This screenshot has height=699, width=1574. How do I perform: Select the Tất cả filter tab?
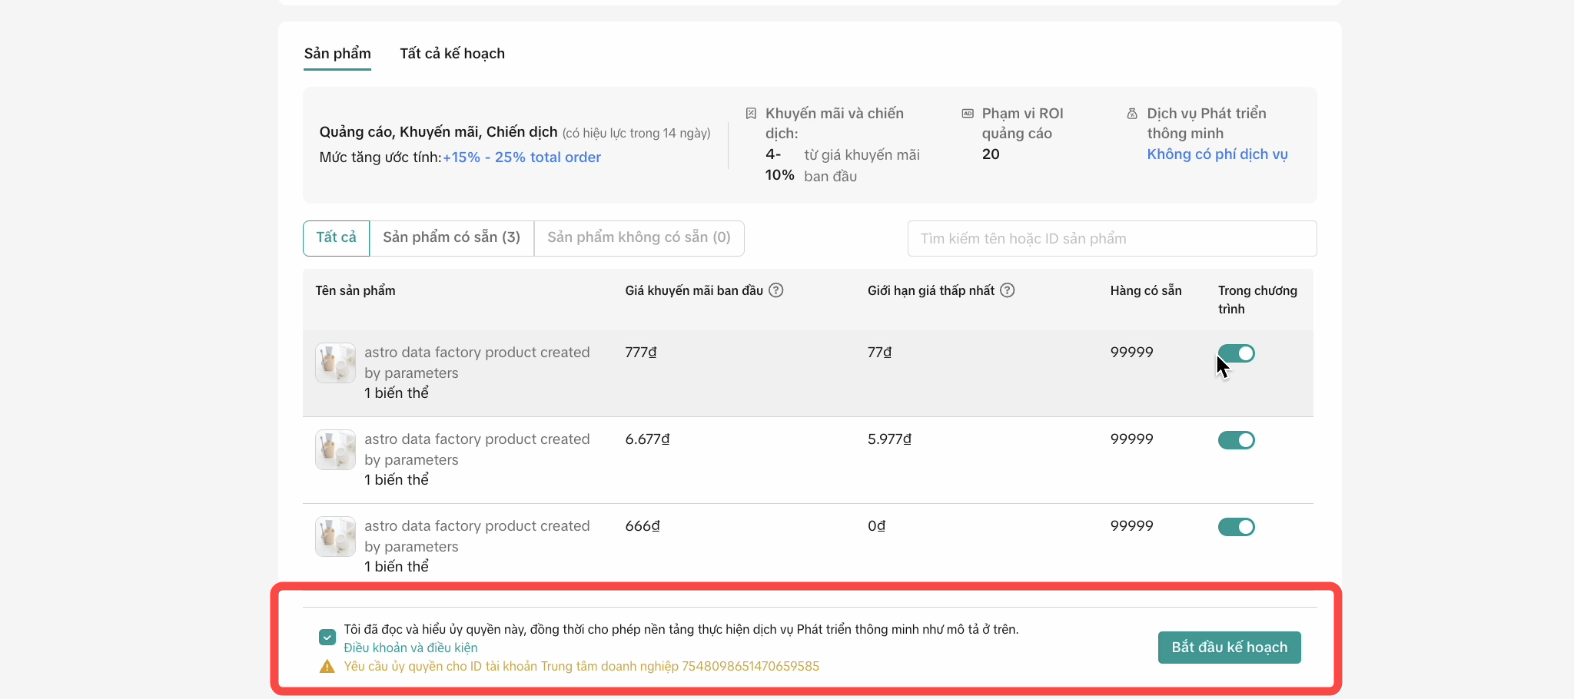(x=337, y=238)
